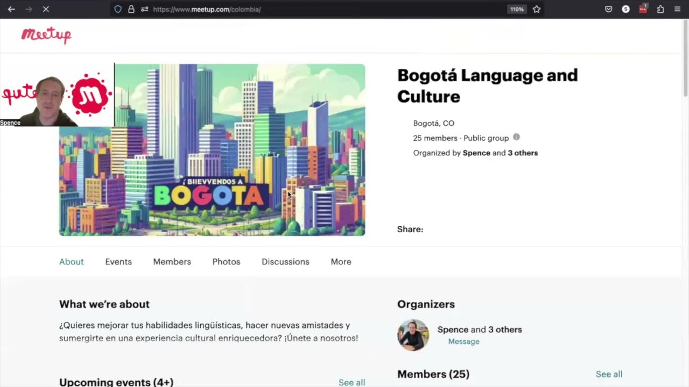Open the Photos tab
This screenshot has width=689, height=387.
click(x=226, y=262)
